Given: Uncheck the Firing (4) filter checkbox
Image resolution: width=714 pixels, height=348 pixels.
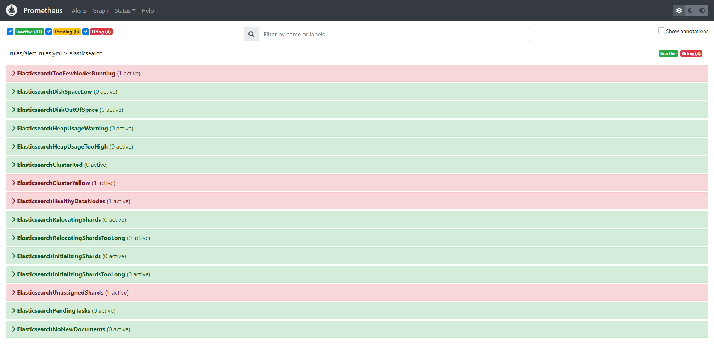Looking at the screenshot, I should click(x=86, y=32).
